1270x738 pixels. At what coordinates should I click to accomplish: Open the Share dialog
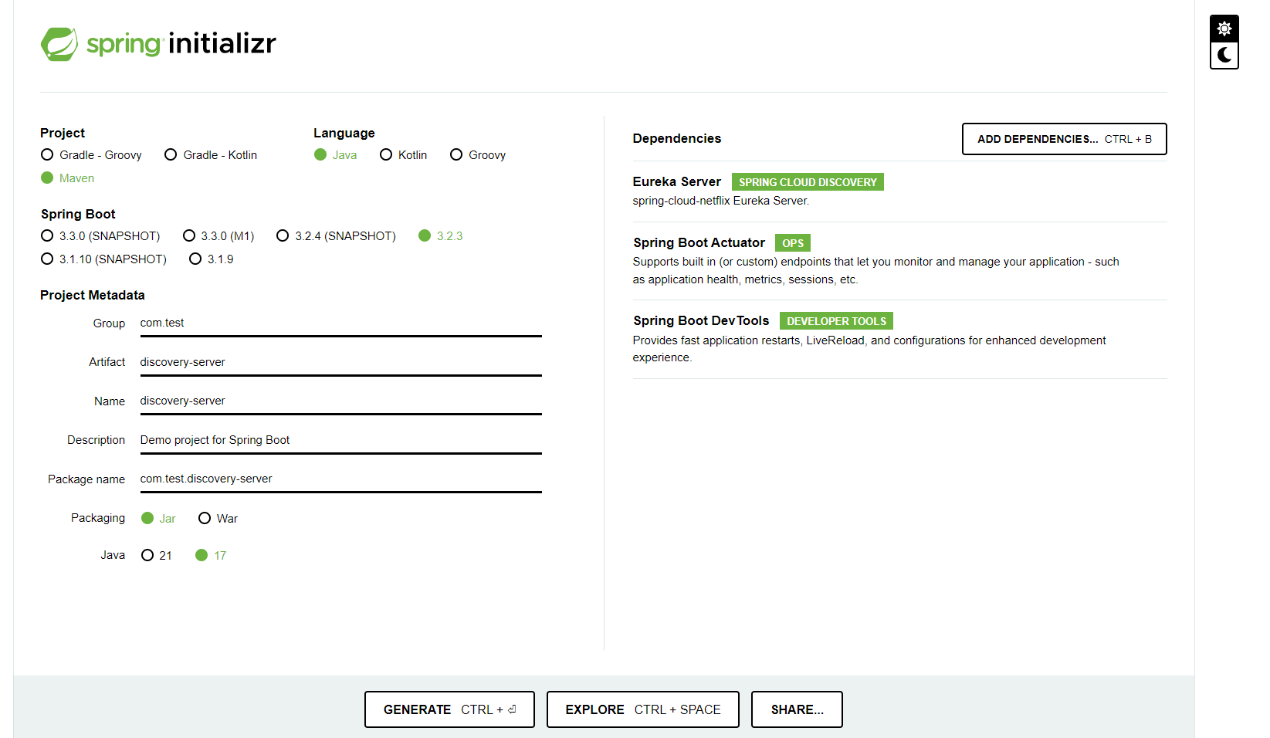pyautogui.click(x=797, y=709)
